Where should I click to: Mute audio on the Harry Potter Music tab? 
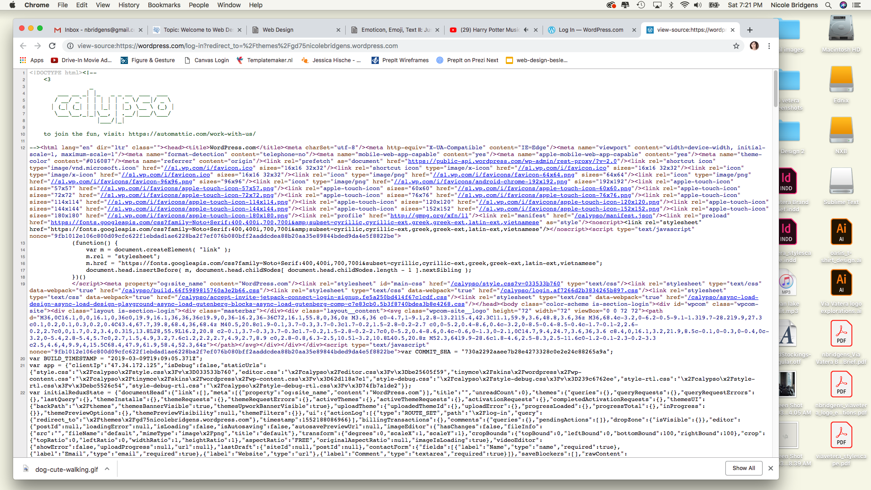tap(526, 30)
